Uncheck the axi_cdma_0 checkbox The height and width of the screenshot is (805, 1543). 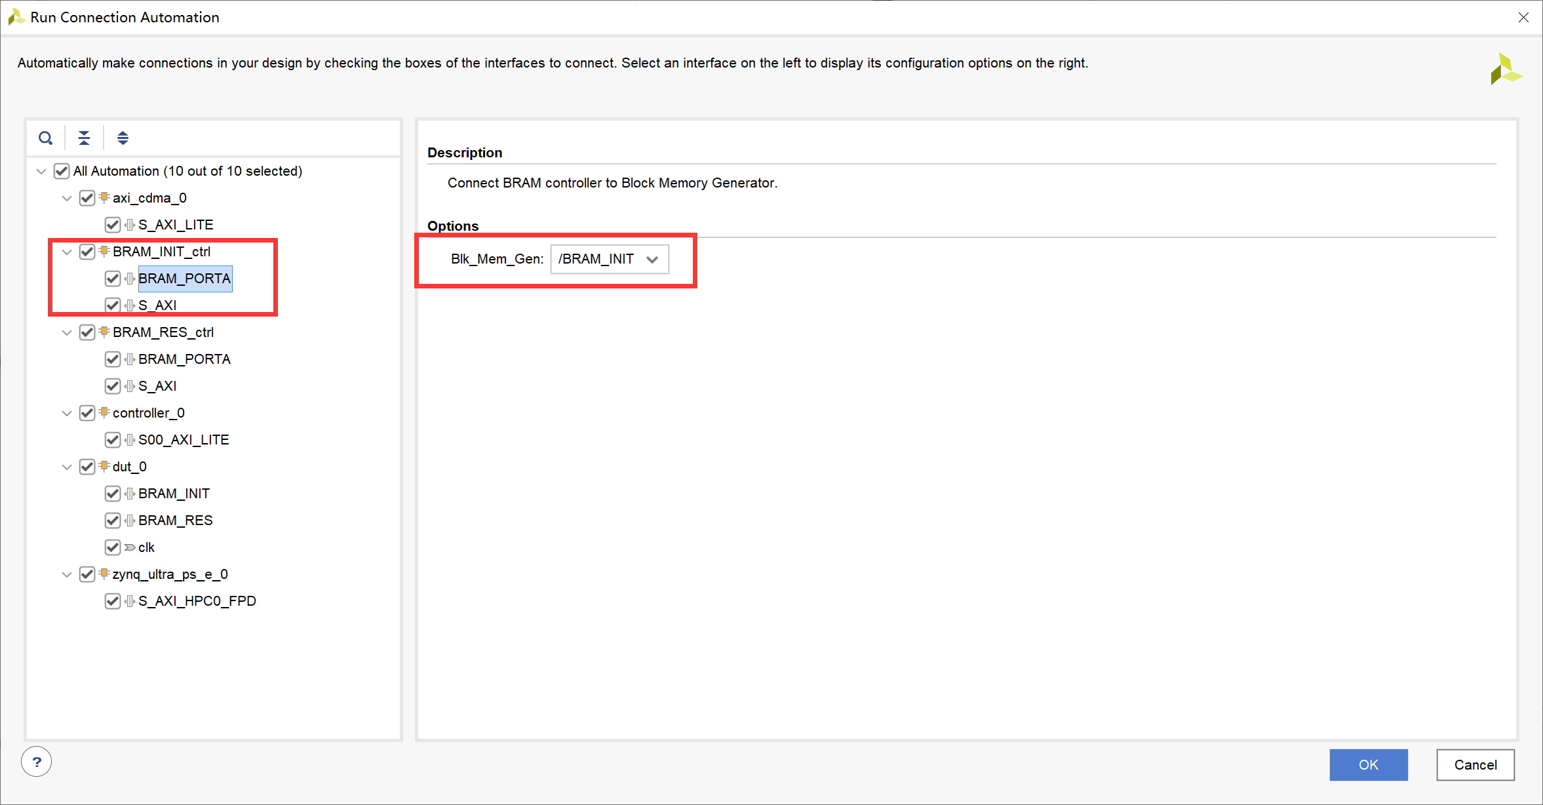pyautogui.click(x=87, y=198)
